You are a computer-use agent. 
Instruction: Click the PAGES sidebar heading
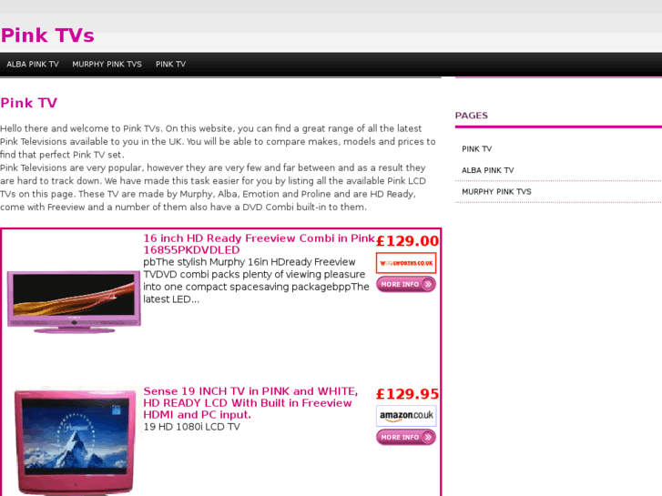pyautogui.click(x=472, y=116)
